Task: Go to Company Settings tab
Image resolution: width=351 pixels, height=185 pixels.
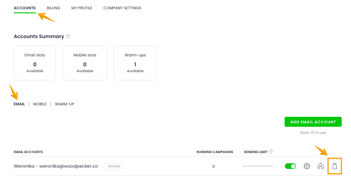Action: tap(122, 8)
